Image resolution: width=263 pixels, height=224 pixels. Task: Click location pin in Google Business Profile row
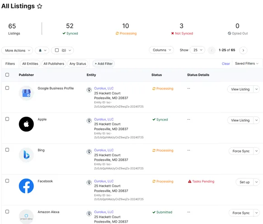coord(89,90)
